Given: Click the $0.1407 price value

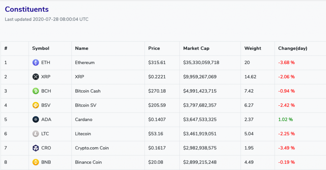Looking at the screenshot, I should point(157,120).
